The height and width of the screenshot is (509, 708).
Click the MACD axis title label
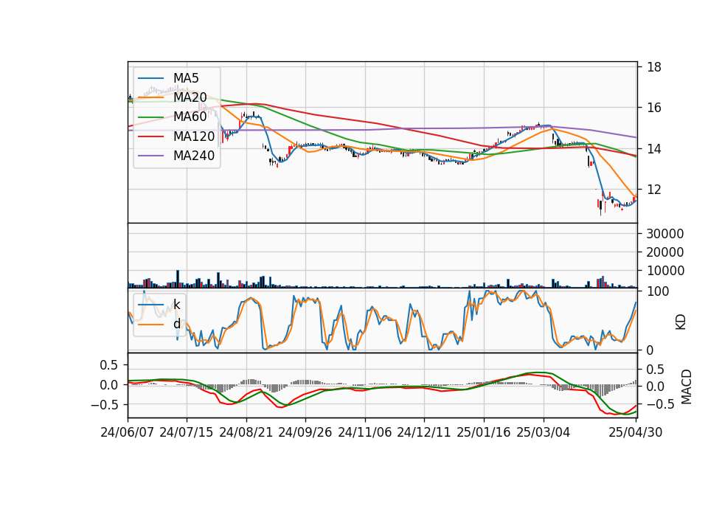point(686,387)
